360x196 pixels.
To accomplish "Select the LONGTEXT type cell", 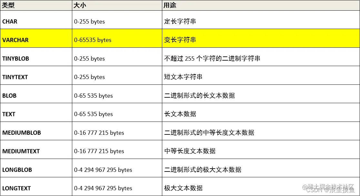I will 36,187.
